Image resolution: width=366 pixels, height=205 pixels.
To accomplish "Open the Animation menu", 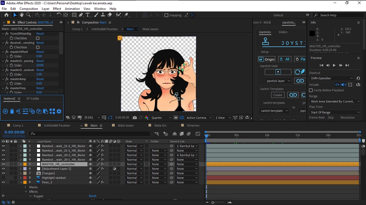I will click(x=72, y=9).
